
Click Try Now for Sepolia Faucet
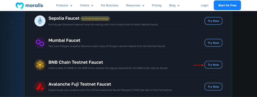coord(213,21)
